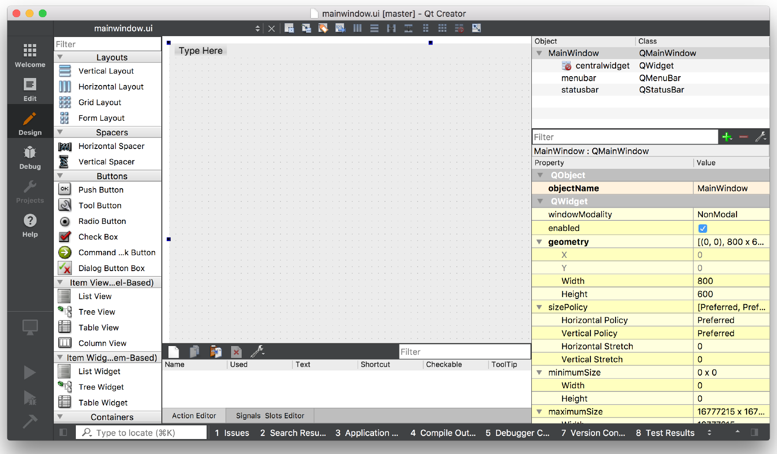The image size is (777, 454).
Task: Collapse the Item Widgets group
Action: (60, 357)
